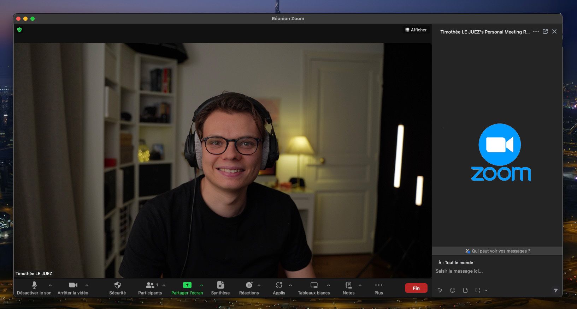Click the 'Réunion Zoom' window title
Screen dimensions: 577x309
[x=288, y=19]
